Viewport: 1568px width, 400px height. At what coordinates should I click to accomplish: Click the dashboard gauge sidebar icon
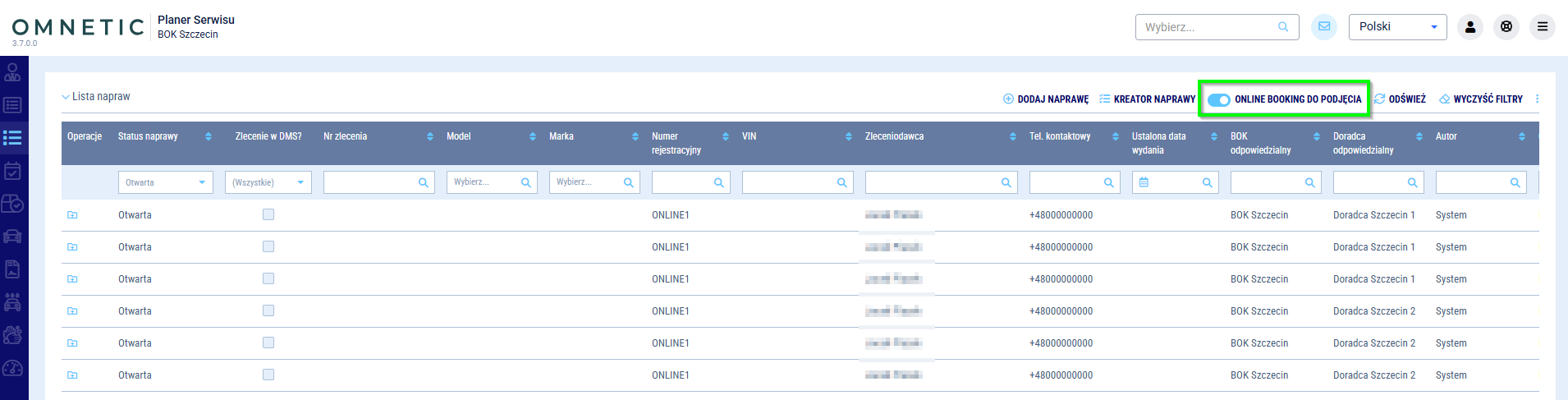[x=13, y=368]
